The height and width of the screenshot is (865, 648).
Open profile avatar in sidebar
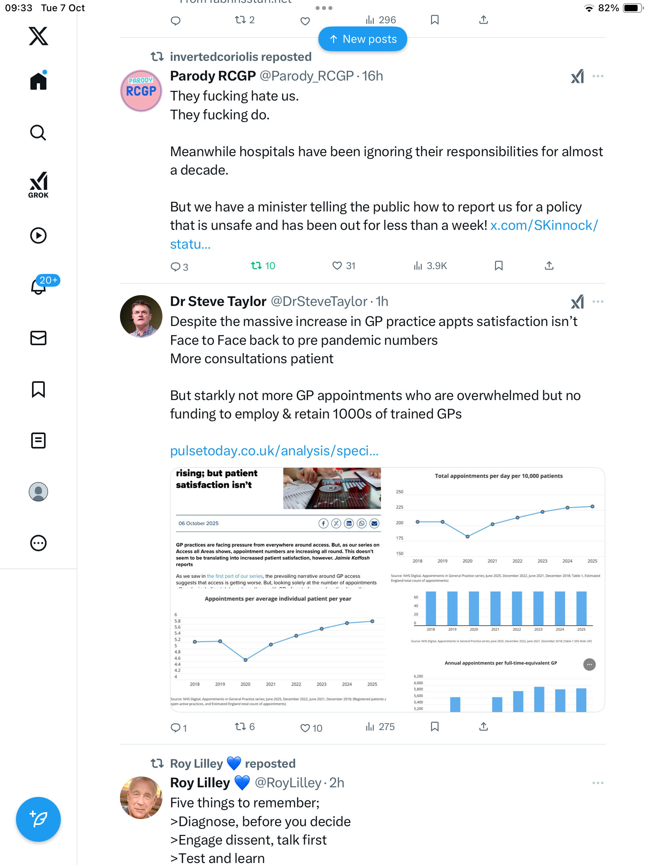coord(38,492)
